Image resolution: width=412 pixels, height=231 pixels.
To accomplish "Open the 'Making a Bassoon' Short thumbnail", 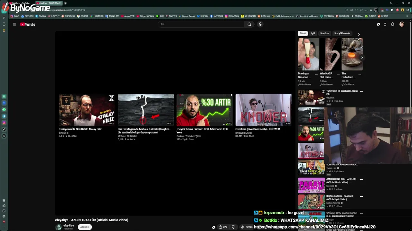I will click(308, 54).
